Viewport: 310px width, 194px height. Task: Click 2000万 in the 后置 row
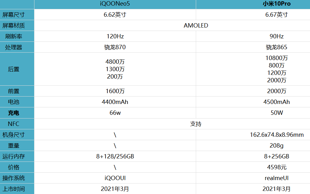[x=276, y=80]
